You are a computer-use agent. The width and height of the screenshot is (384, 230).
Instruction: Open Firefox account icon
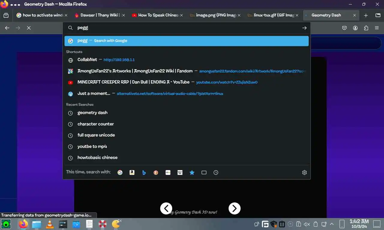point(355,28)
